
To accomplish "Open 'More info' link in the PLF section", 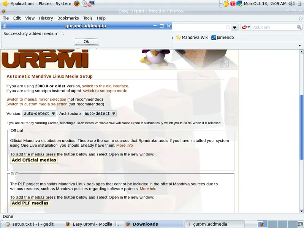I will 148,189.
